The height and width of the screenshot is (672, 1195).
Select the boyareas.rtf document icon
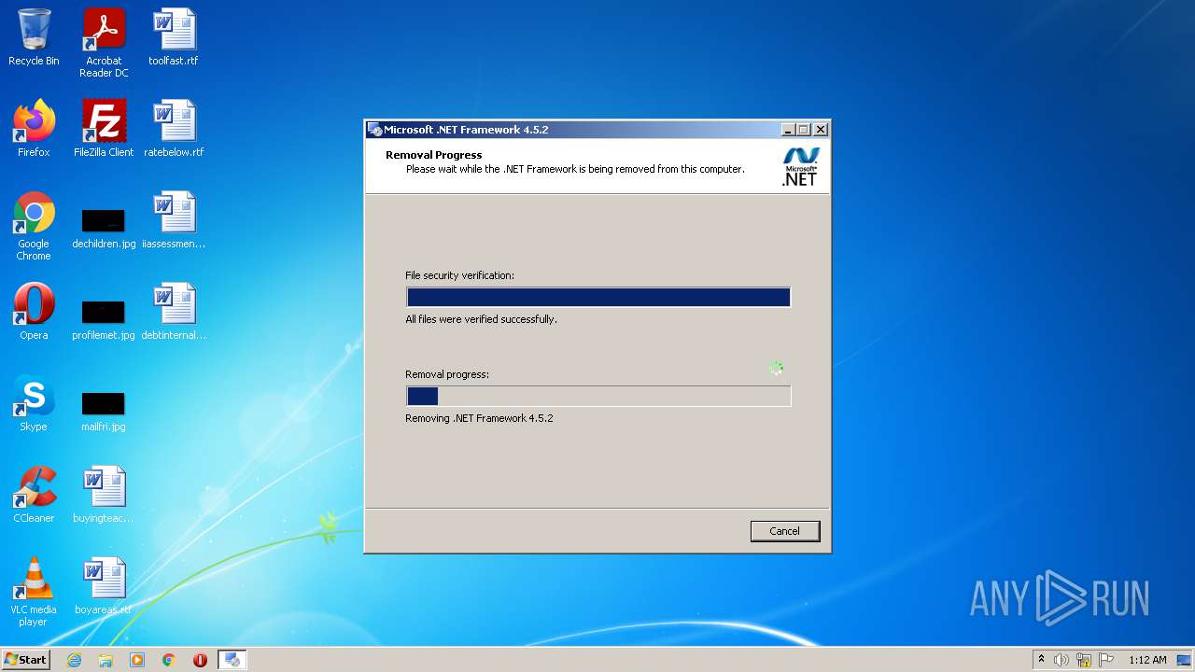coord(104,585)
